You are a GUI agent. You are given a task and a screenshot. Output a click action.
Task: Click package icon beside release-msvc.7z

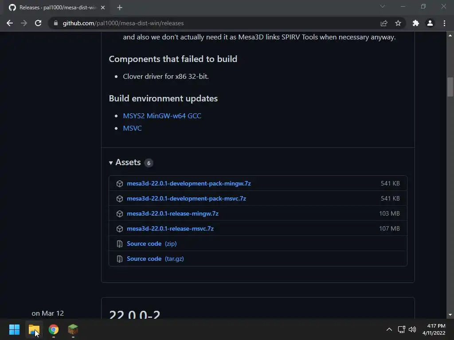point(120,229)
